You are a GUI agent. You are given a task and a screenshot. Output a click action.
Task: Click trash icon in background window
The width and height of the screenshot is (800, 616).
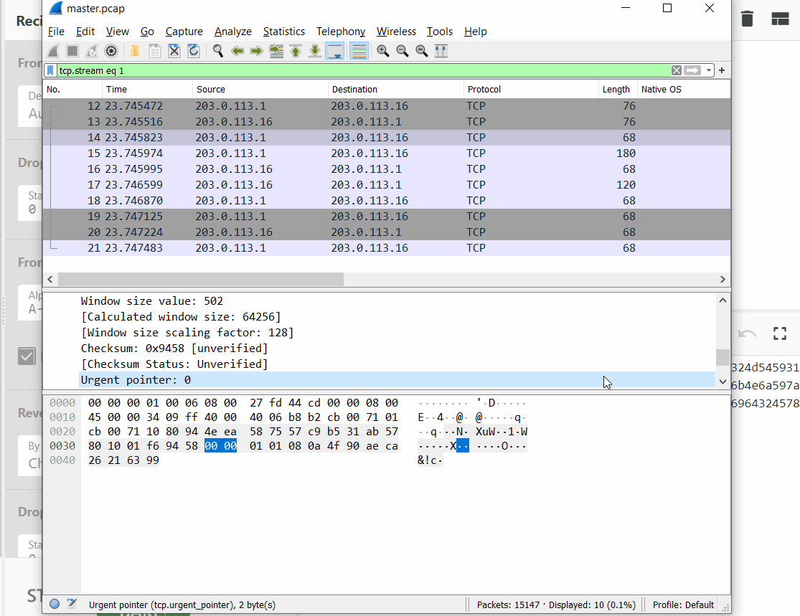click(747, 19)
